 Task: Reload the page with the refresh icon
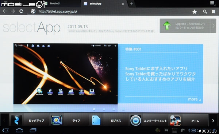pyautogui.click(x=21, y=11)
